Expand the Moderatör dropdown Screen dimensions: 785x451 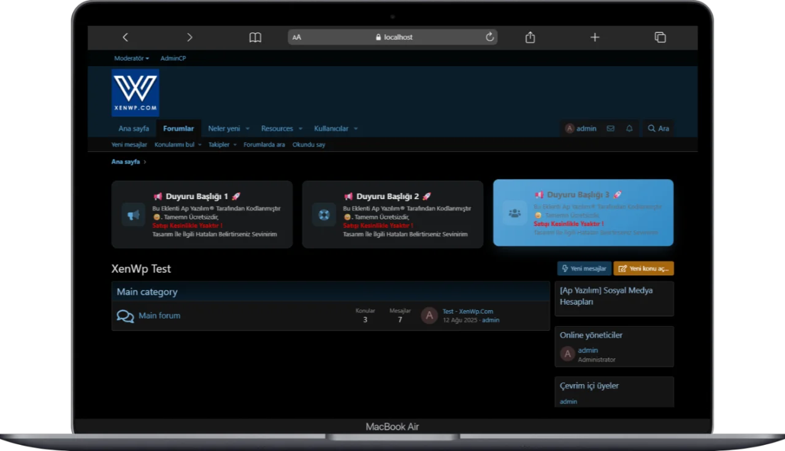(x=131, y=58)
